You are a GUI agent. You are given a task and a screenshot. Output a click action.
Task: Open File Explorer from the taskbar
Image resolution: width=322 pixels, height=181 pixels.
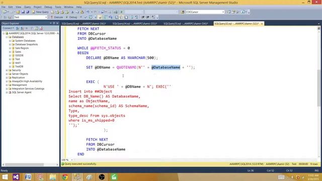[x=53, y=177]
